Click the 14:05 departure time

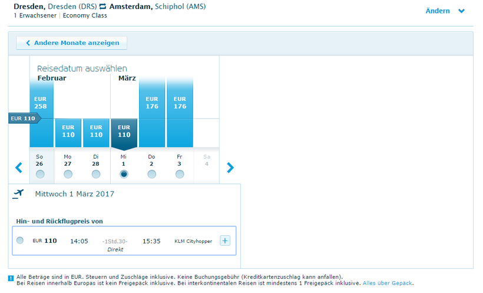(x=79, y=241)
